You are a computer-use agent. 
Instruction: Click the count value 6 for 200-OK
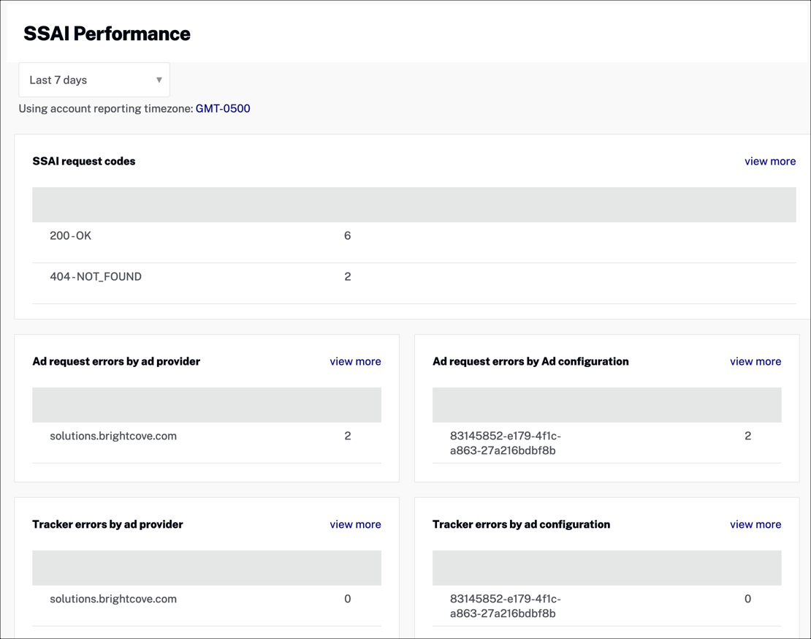click(x=347, y=235)
